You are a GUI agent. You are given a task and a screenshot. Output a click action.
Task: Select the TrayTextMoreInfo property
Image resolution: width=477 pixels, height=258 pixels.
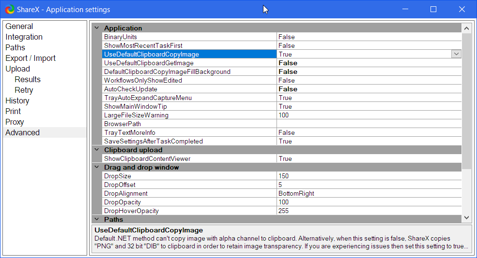click(x=189, y=133)
